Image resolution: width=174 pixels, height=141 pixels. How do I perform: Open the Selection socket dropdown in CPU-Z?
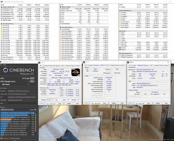[52, 100]
